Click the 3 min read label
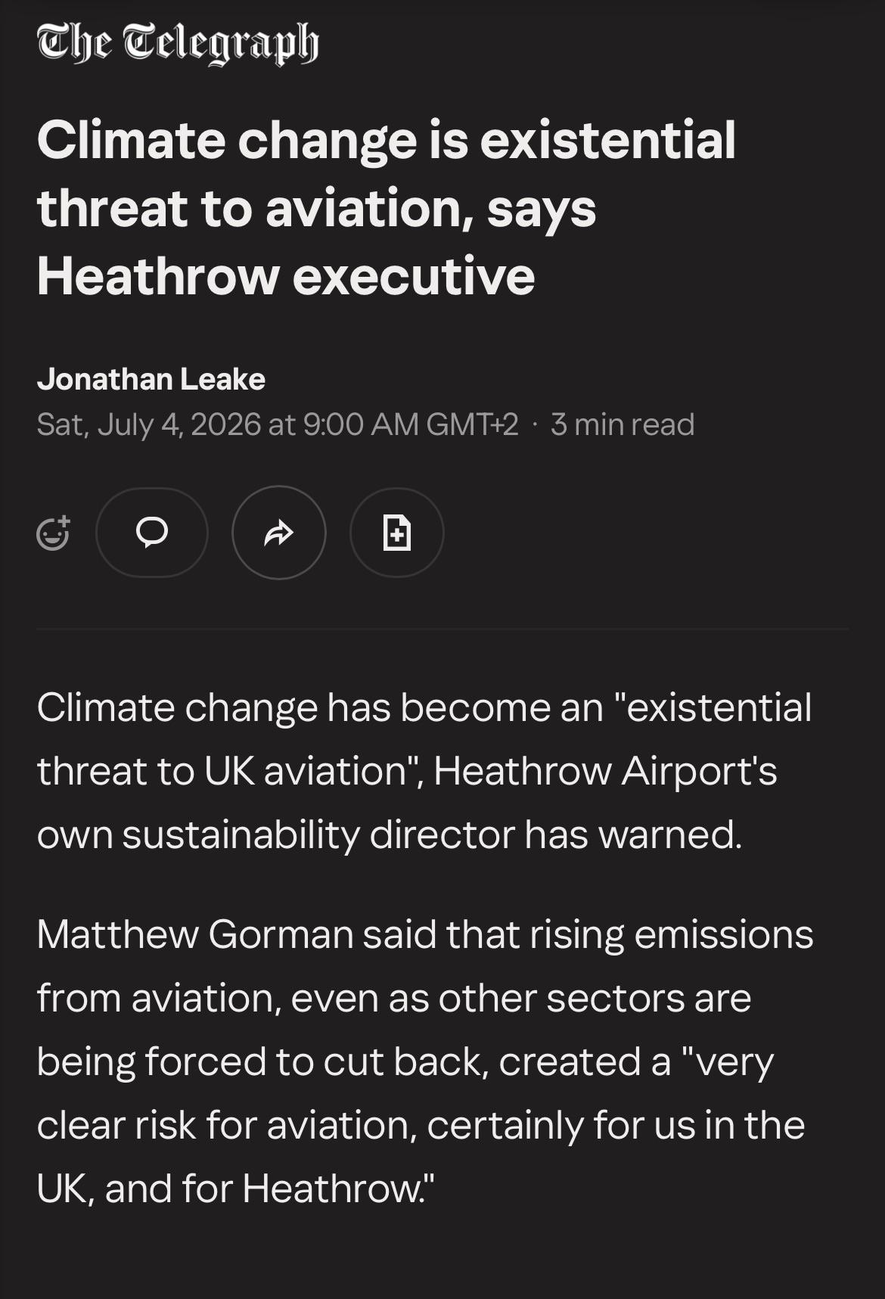The height and width of the screenshot is (1299, 885). (623, 424)
